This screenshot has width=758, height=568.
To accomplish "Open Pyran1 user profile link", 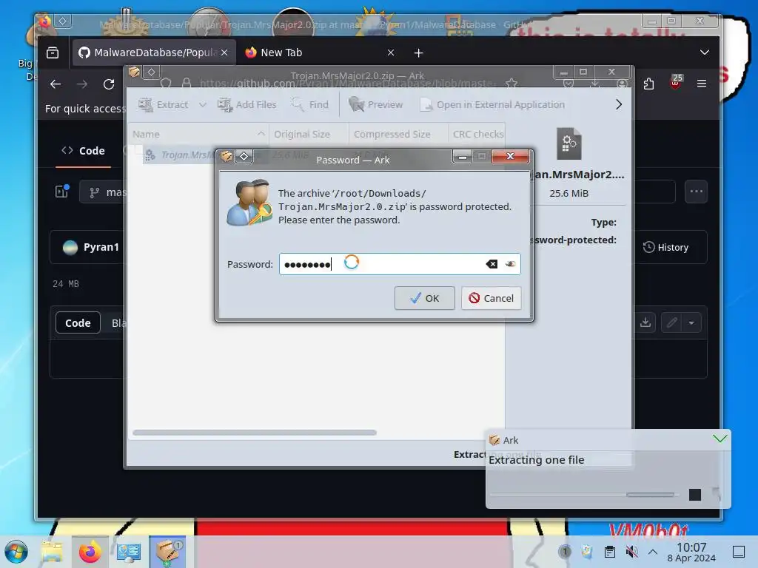I will pos(101,247).
